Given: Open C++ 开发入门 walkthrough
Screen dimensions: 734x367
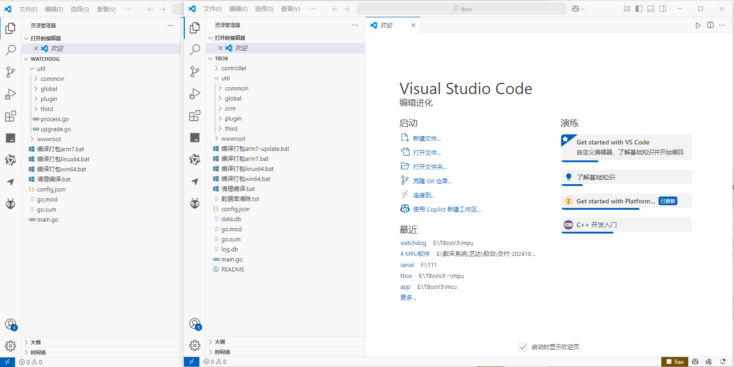Looking at the screenshot, I should (x=626, y=225).
